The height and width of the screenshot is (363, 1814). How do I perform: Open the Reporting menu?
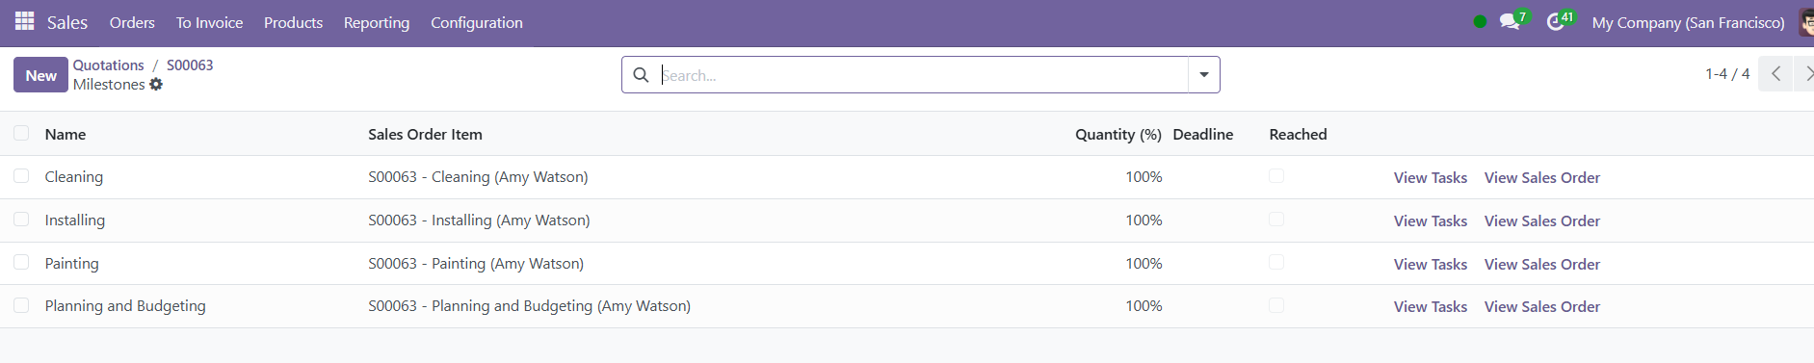377,22
